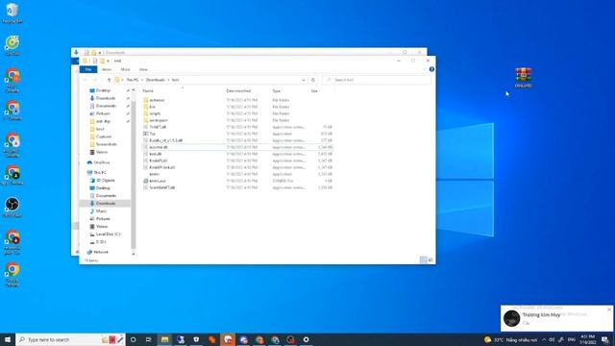Select Local Disk (C:) in the navigation pane
The height and width of the screenshot is (346, 615).
pyautogui.click(x=108, y=235)
